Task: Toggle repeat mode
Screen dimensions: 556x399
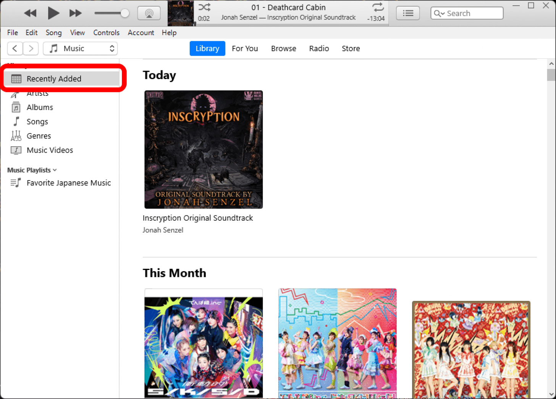Action: coord(378,7)
